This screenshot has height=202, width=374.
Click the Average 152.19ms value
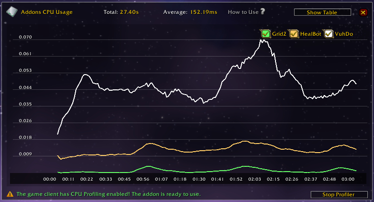tap(203, 12)
